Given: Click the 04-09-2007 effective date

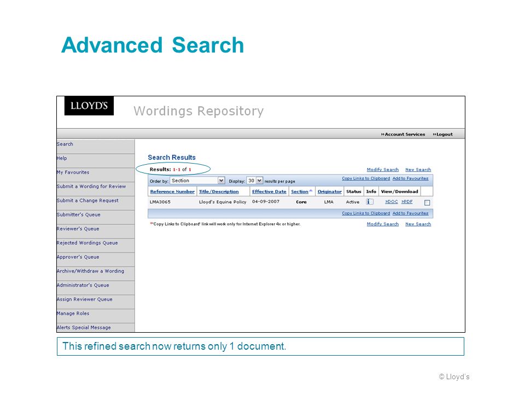Looking at the screenshot, I should pos(266,202).
